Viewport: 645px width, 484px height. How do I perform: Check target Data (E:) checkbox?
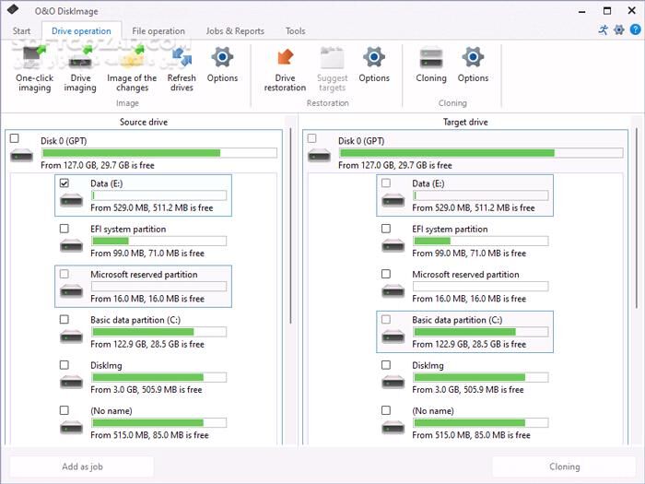386,183
